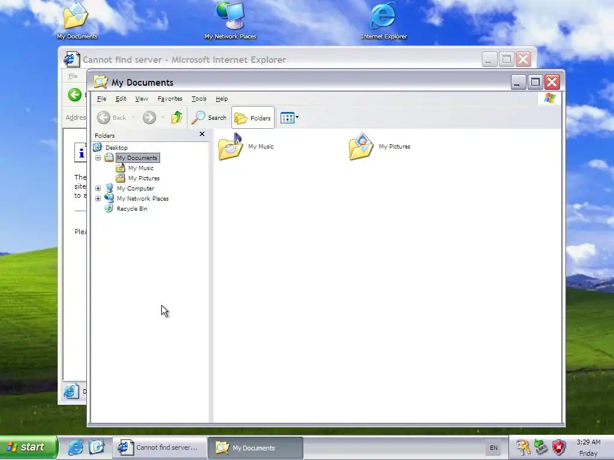Image resolution: width=614 pixels, height=460 pixels.
Task: Click the keys tray icon
Action: [x=523, y=447]
